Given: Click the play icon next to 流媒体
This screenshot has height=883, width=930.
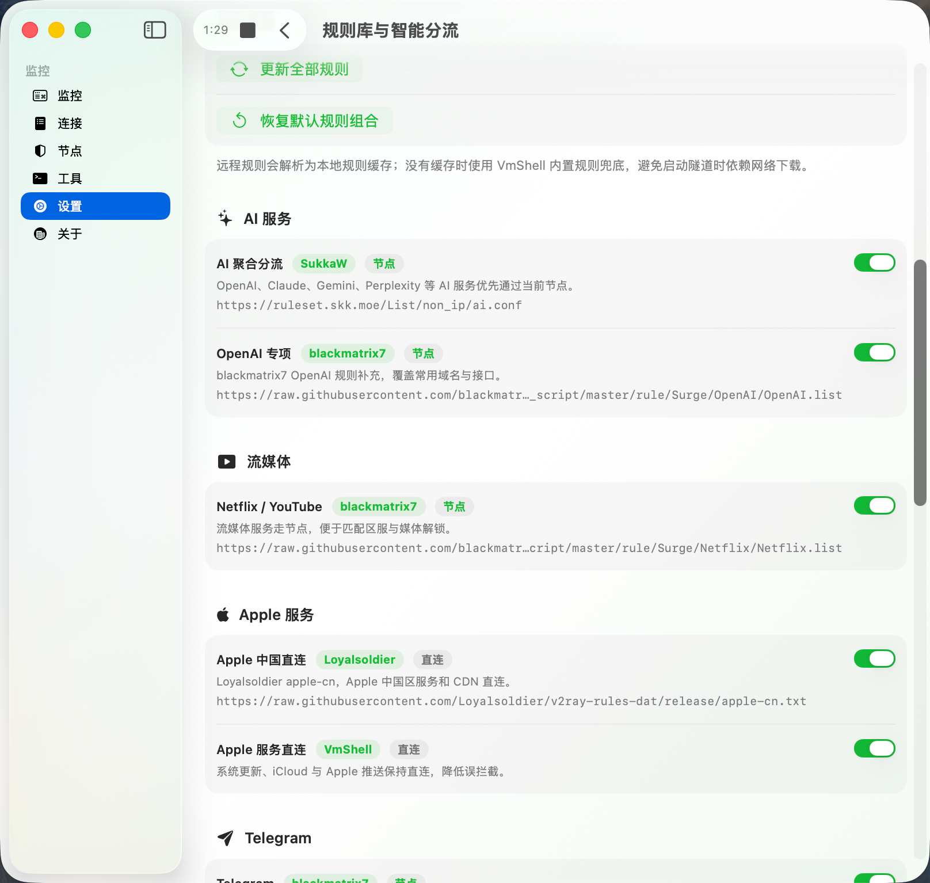Looking at the screenshot, I should tap(227, 462).
